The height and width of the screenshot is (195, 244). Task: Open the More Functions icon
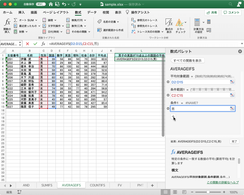(x=68, y=32)
